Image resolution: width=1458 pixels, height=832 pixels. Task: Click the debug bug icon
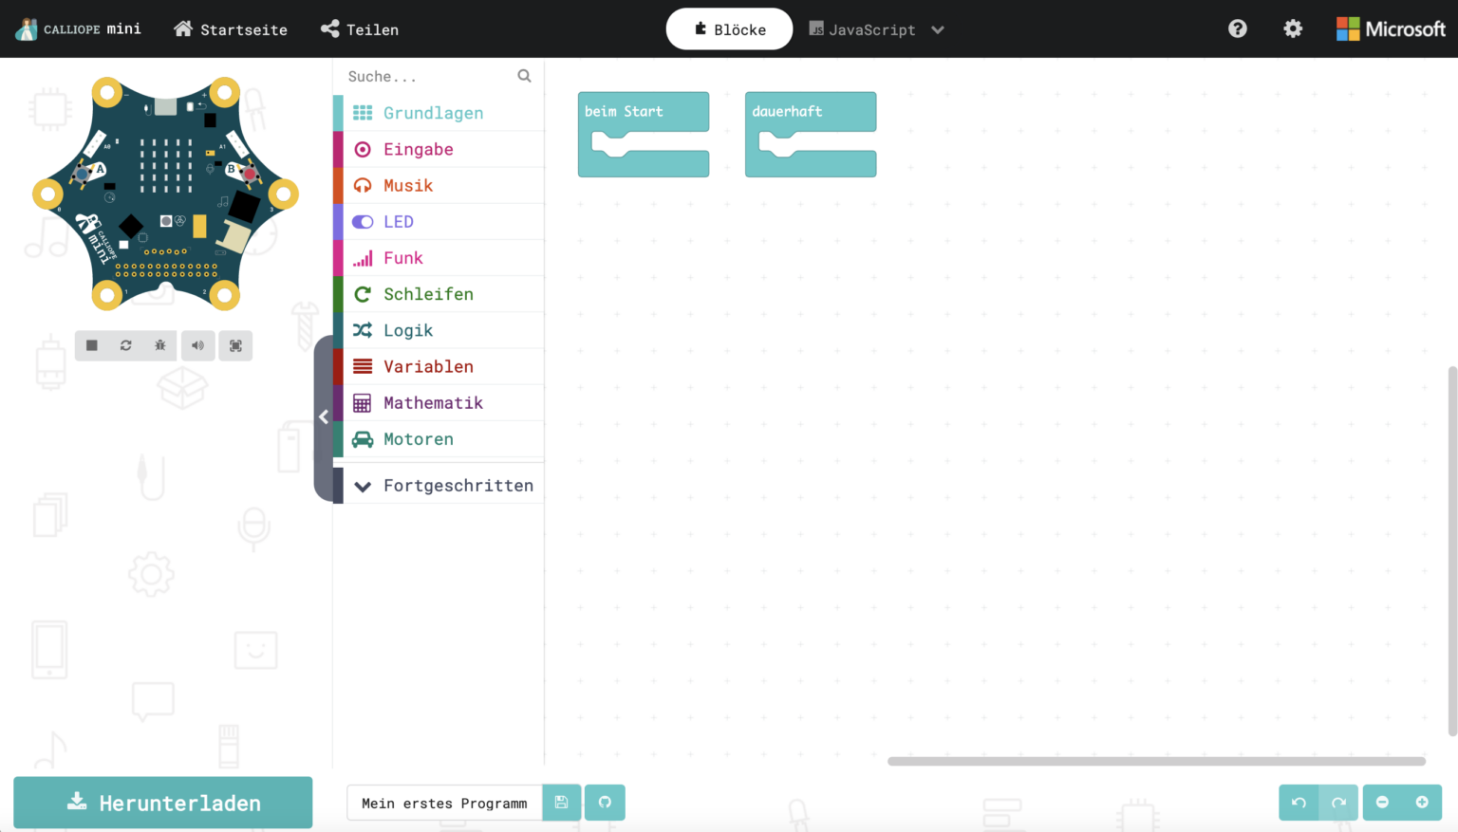pyautogui.click(x=160, y=345)
